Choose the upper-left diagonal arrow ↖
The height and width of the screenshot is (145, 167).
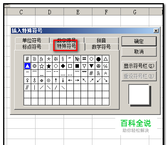(84, 80)
